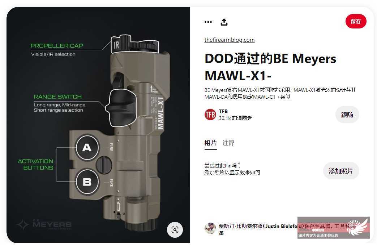
Task: Click the circled A activation button in image
Action: 87,147
